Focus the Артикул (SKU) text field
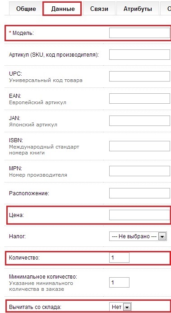The image size is (171, 313). point(139,54)
